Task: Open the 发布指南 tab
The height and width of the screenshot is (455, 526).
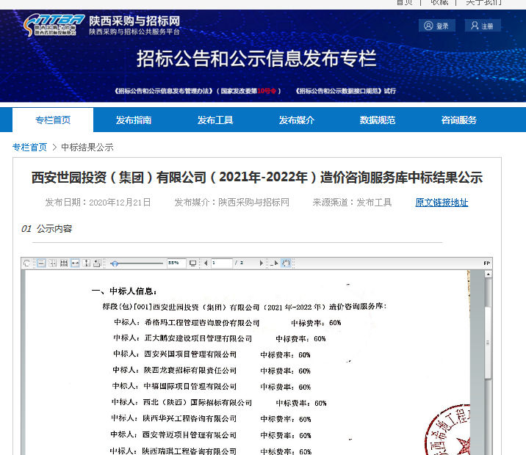Action: pos(134,120)
